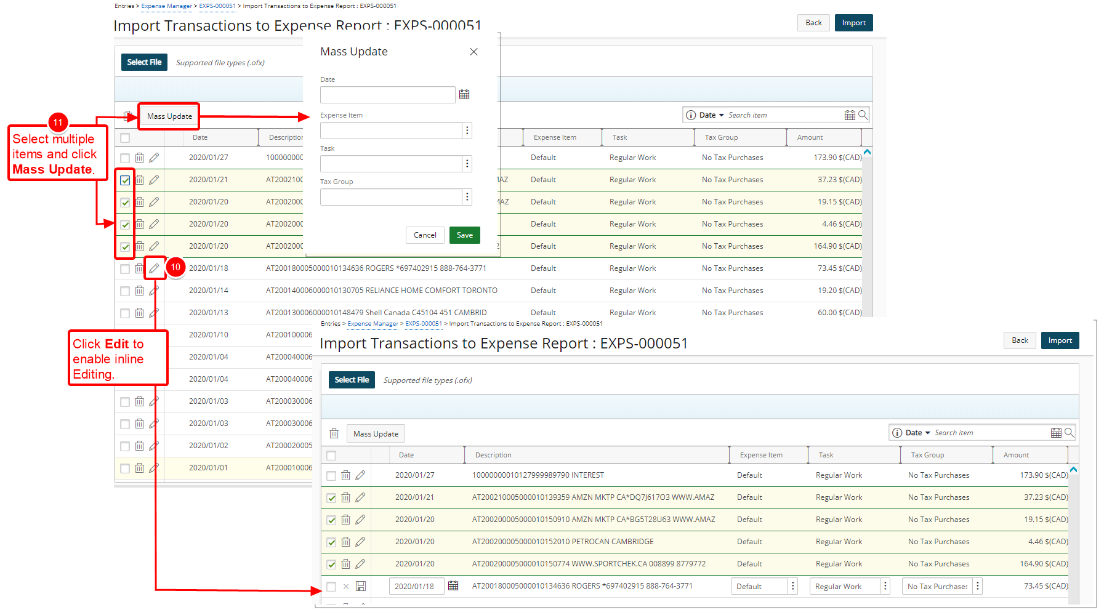Screen dimensions: 1104x615
Task: Edit the 173.90 INTEREST row in lower table
Action: [x=360, y=475]
